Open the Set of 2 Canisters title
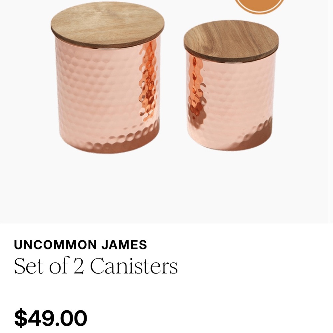The height and width of the screenshot is (333, 333). point(96,266)
